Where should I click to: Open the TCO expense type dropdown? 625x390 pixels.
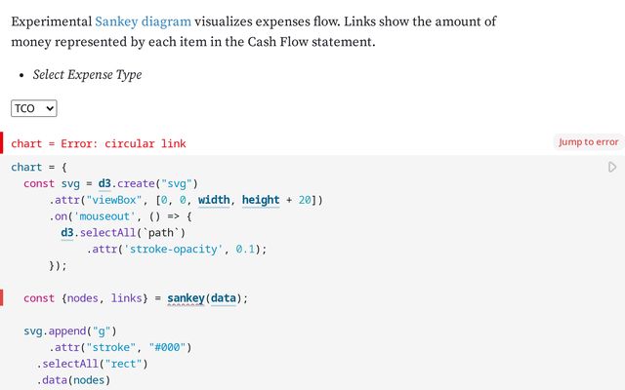(34, 108)
